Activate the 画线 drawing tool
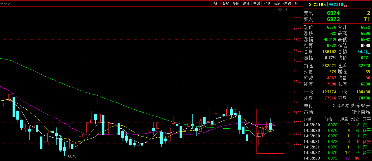 [x=256, y=3]
